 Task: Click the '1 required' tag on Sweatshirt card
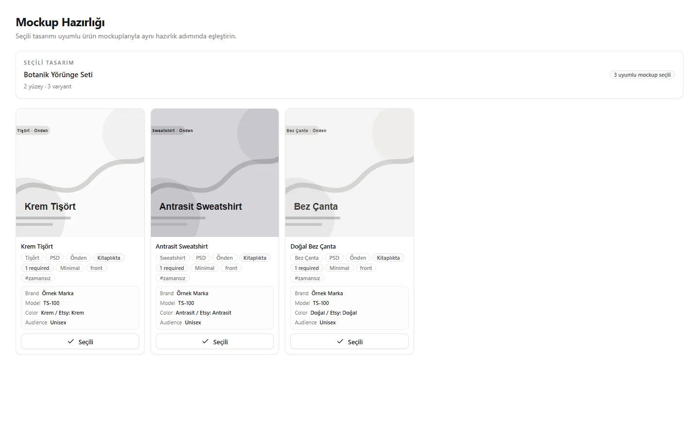pos(172,268)
